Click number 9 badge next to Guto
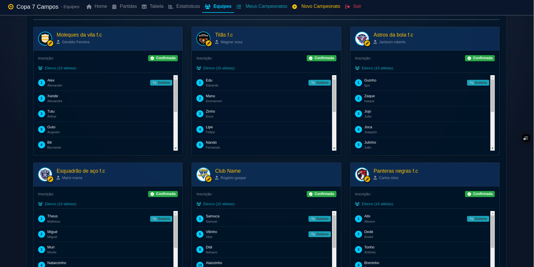 pyautogui.click(x=42, y=129)
